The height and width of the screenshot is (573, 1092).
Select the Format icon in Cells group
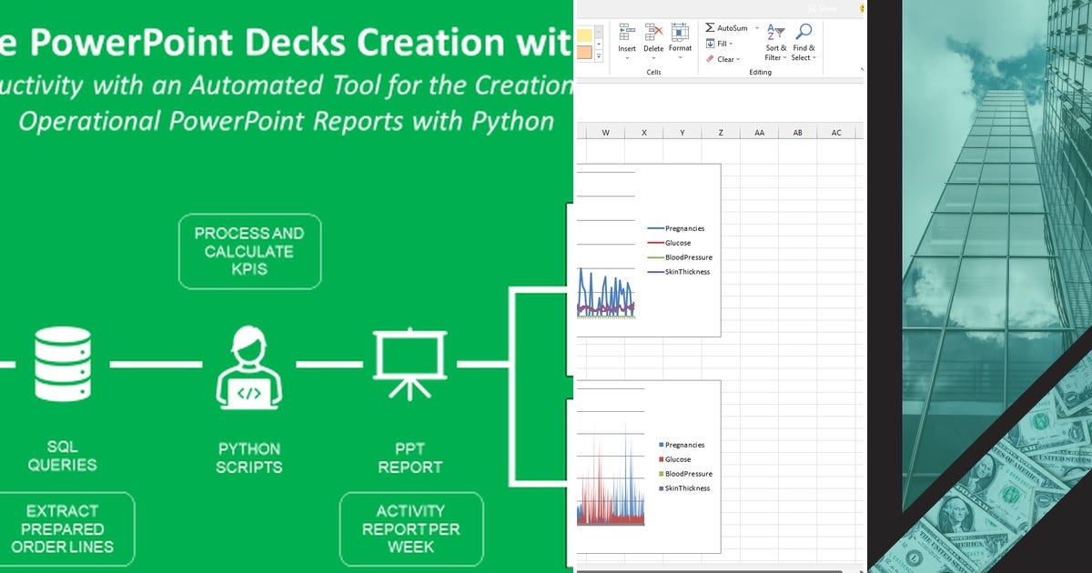(679, 30)
